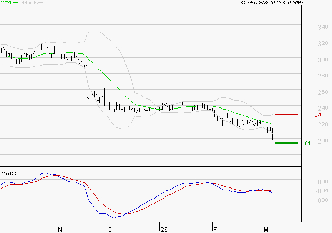This screenshot has width=332, height=233.
Task: Click the 200 price axis label
Action: click(x=323, y=141)
